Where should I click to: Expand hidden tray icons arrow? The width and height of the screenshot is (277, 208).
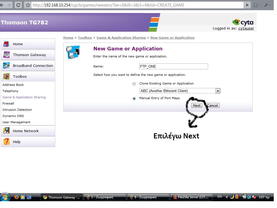(x=227, y=197)
